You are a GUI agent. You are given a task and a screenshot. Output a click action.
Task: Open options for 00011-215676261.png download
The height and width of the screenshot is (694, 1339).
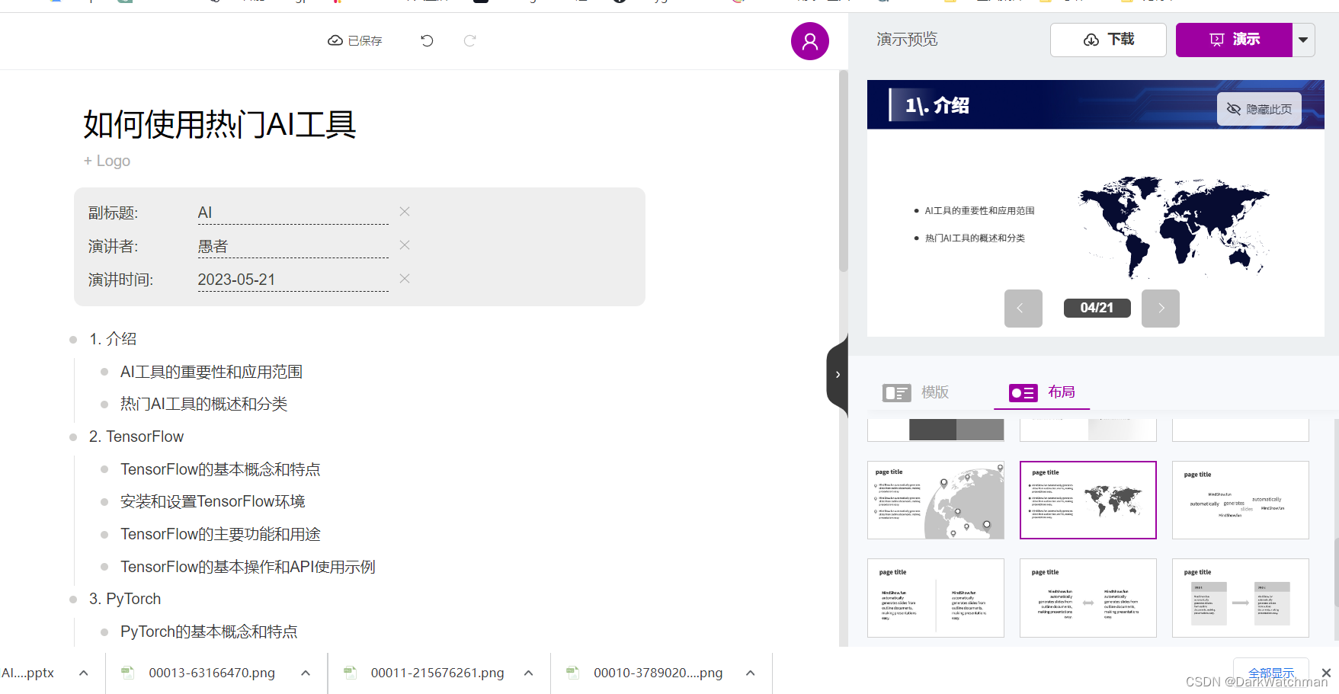pyautogui.click(x=528, y=673)
